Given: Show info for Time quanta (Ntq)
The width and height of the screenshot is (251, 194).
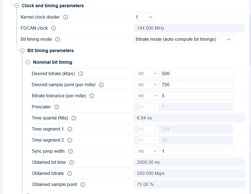Looking at the screenshot, I should click(74, 118).
